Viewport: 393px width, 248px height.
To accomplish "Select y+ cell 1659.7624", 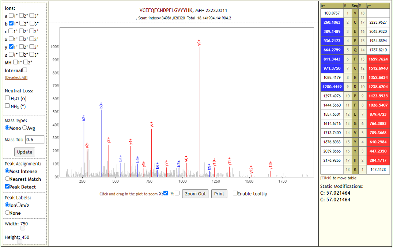I will coord(378,59).
